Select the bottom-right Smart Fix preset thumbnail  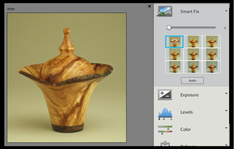coord(212,67)
